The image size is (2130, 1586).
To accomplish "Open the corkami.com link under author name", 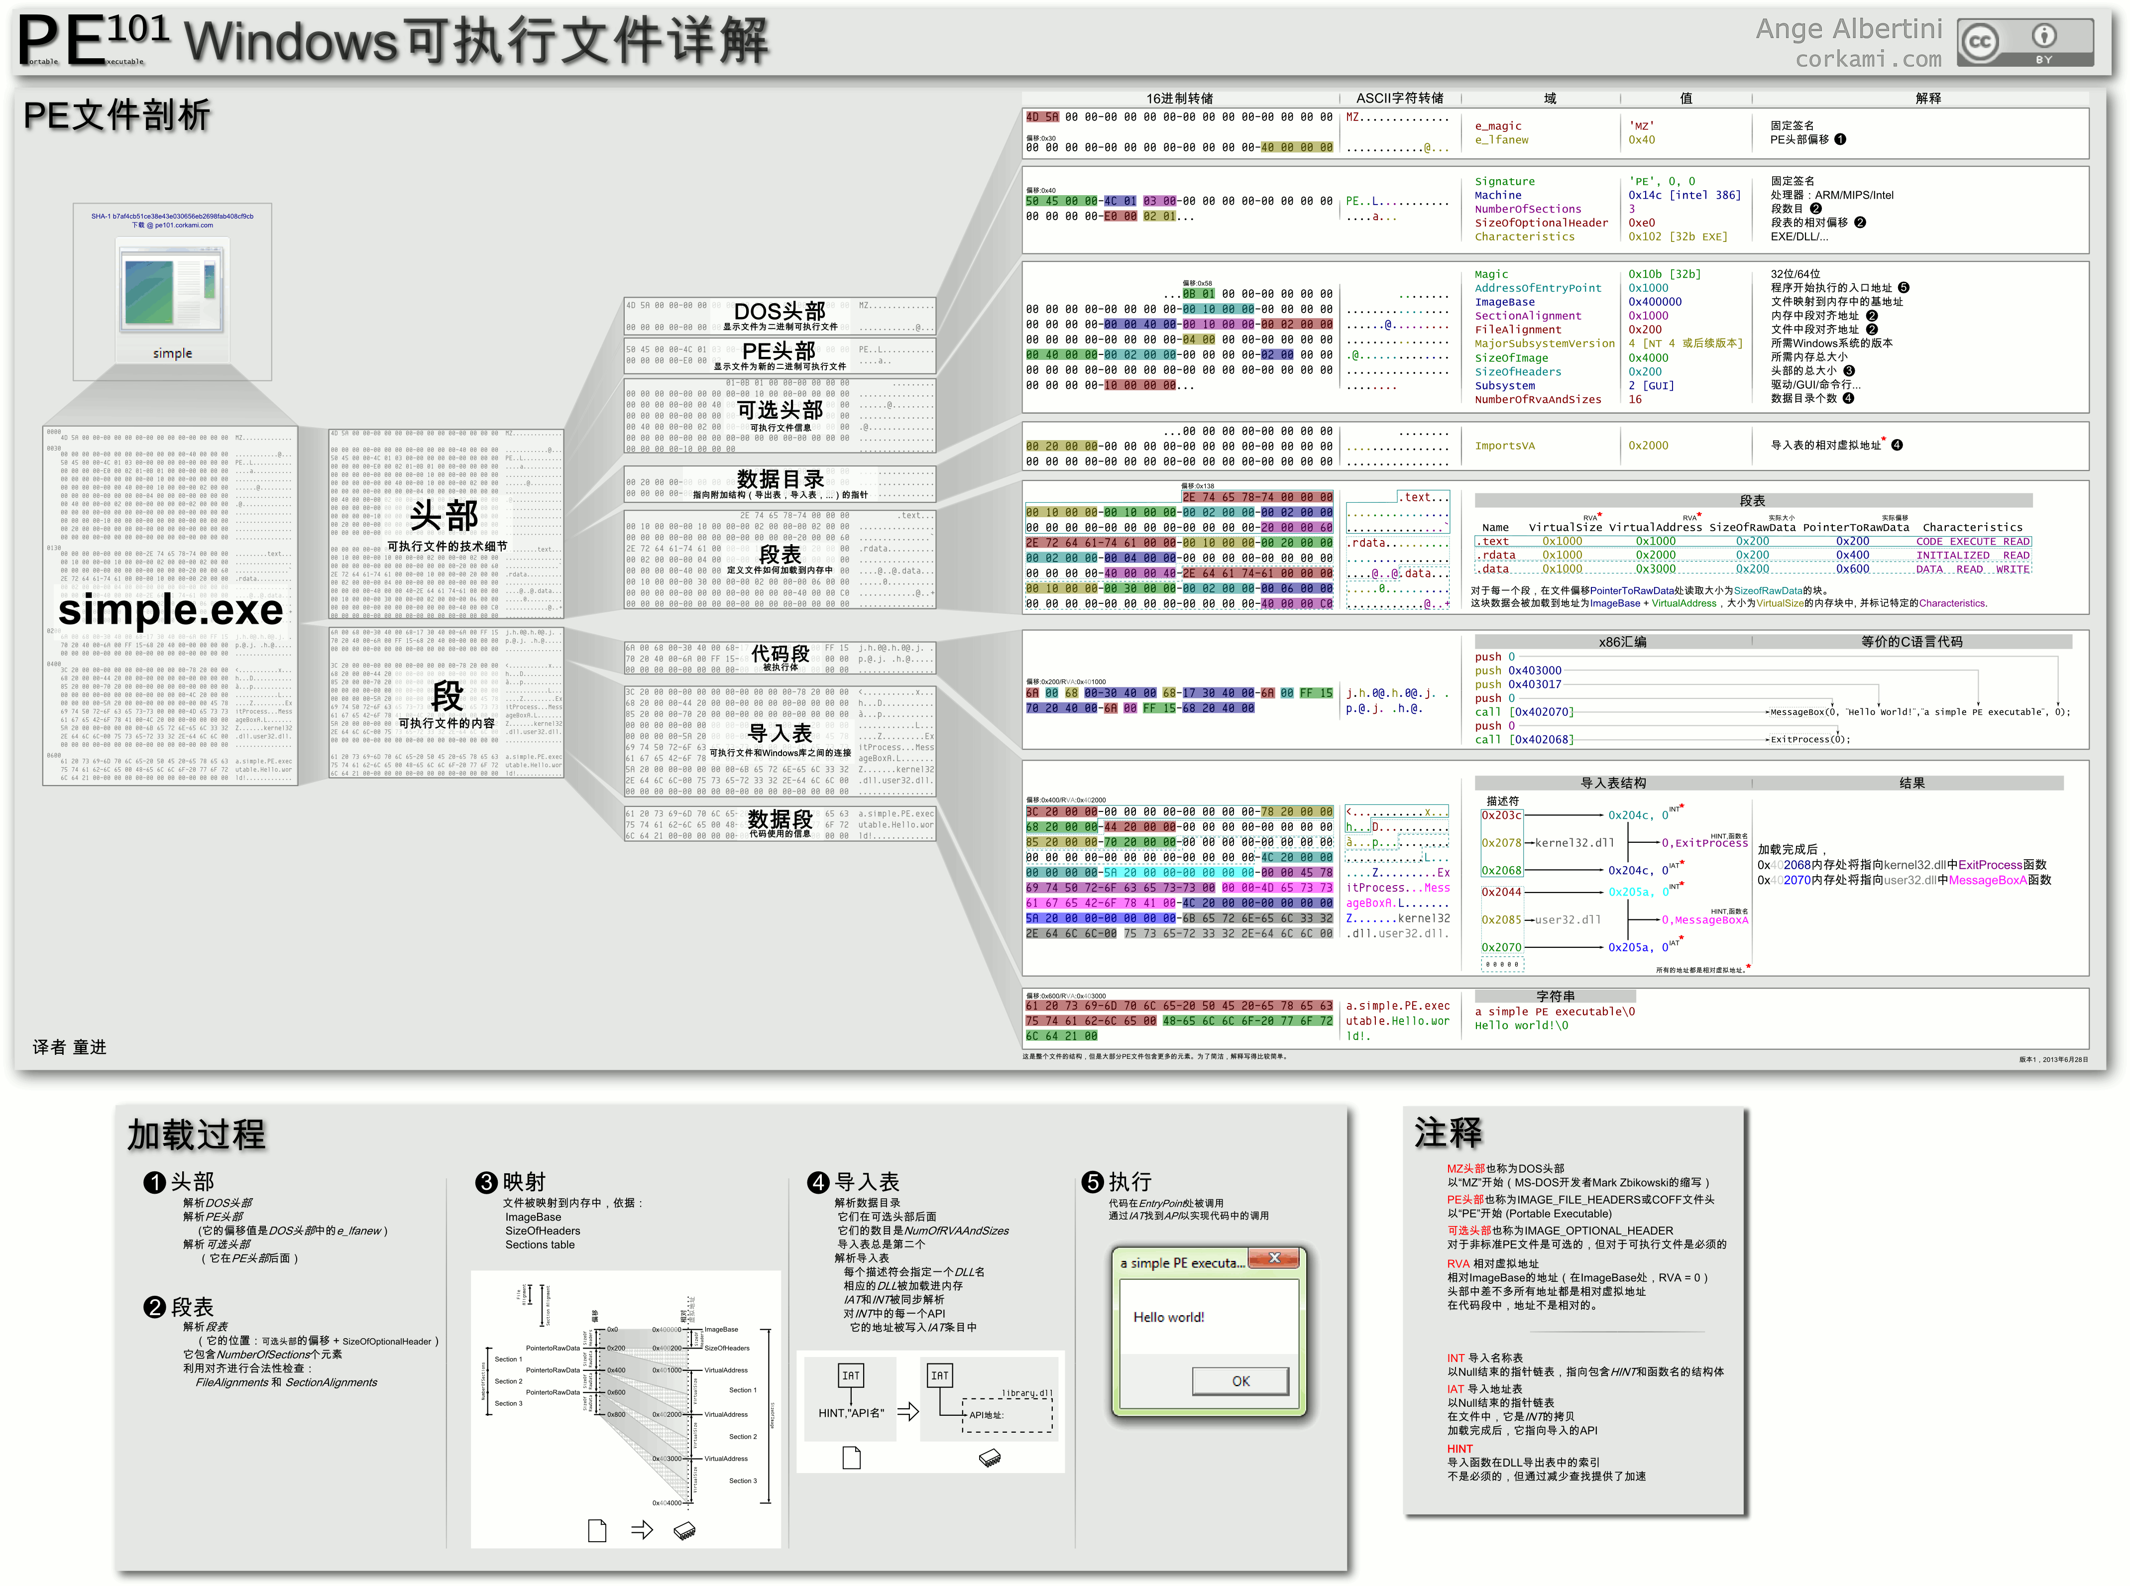I will click(1868, 60).
